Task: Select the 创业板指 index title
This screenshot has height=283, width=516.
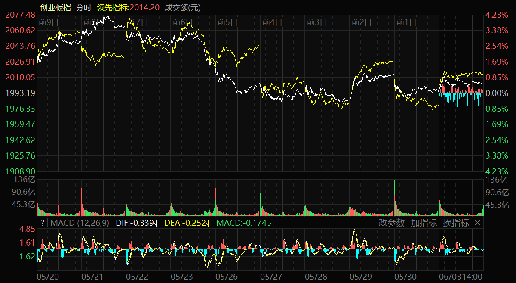Action: [55, 8]
